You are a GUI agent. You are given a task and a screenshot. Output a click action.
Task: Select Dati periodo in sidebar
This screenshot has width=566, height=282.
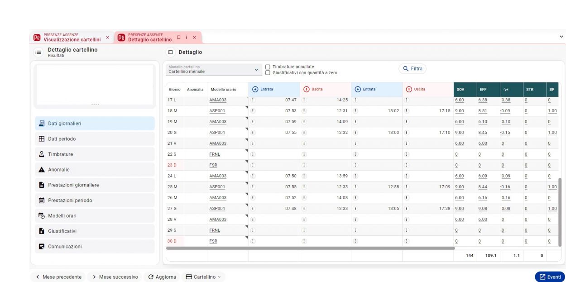[95, 139]
